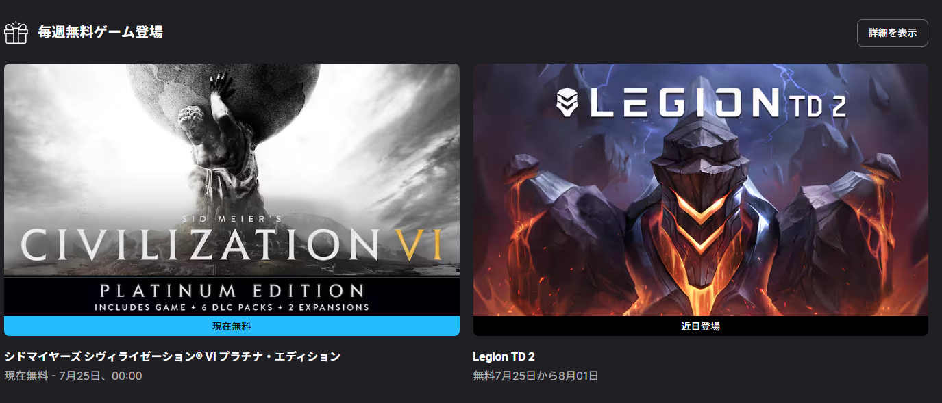Image resolution: width=942 pixels, height=403 pixels.
Task: Click the 毎週無料ゲーム登場 heading
Action: click(100, 32)
